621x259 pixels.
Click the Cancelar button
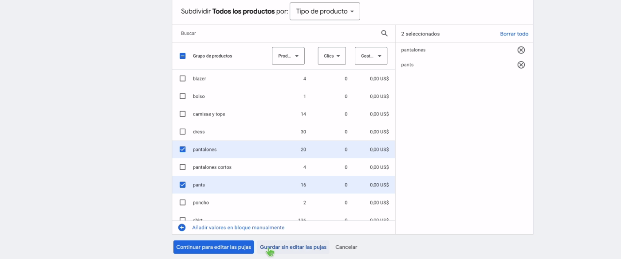click(x=346, y=247)
